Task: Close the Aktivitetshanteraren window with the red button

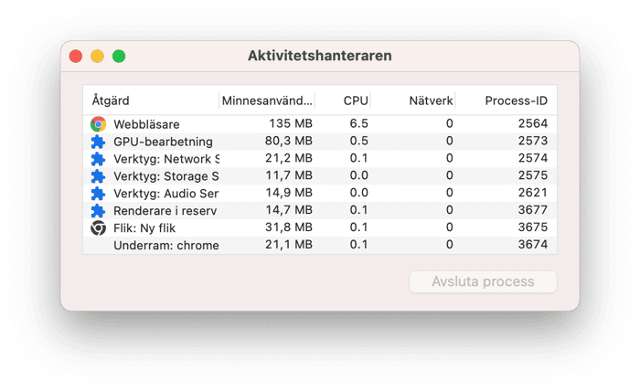Action: (76, 56)
